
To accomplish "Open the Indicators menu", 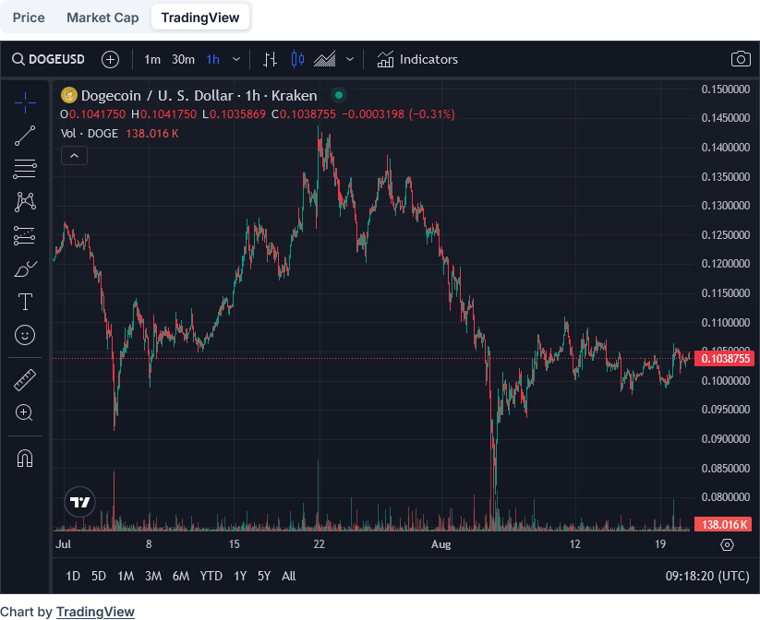I will tap(417, 60).
